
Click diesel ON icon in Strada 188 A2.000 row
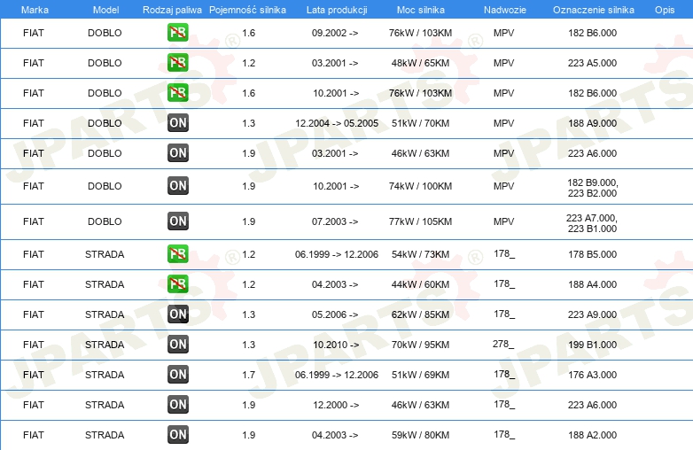pos(177,435)
